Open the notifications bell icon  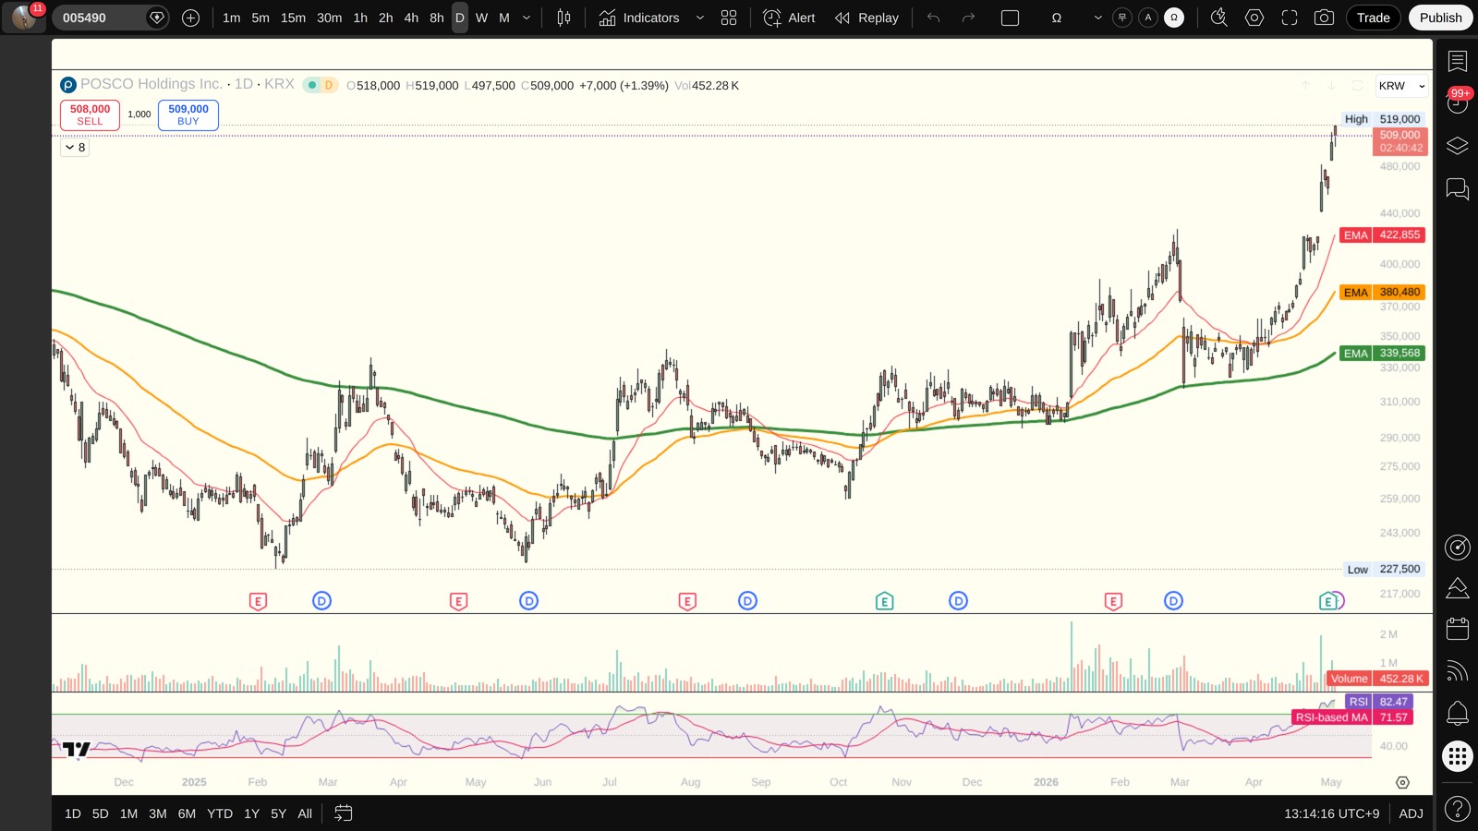(x=1457, y=713)
